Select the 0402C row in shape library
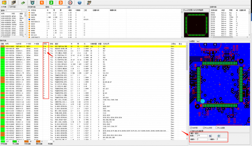This screenshot has height=146, width=252. pos(104,13)
